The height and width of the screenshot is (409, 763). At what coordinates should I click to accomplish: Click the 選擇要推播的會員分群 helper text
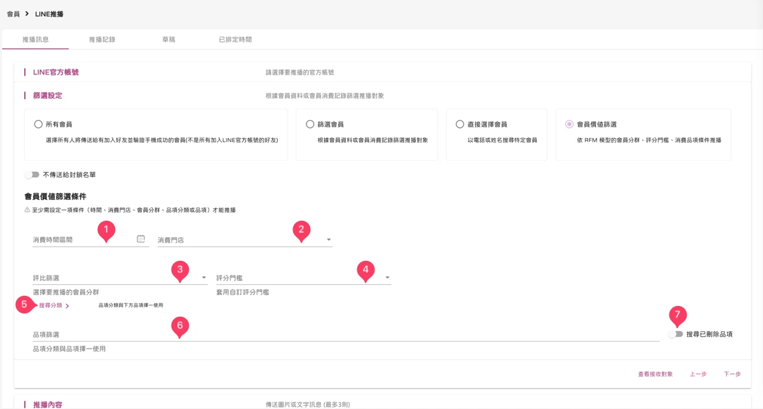(x=66, y=292)
